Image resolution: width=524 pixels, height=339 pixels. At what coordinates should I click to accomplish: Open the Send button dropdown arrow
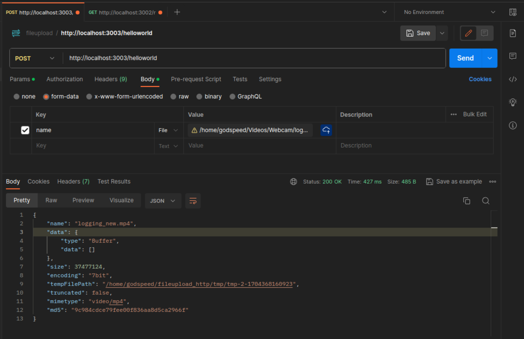pyautogui.click(x=489, y=58)
